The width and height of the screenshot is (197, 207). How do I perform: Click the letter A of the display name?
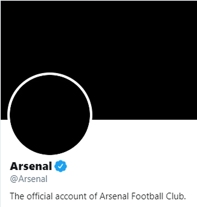point(14,166)
